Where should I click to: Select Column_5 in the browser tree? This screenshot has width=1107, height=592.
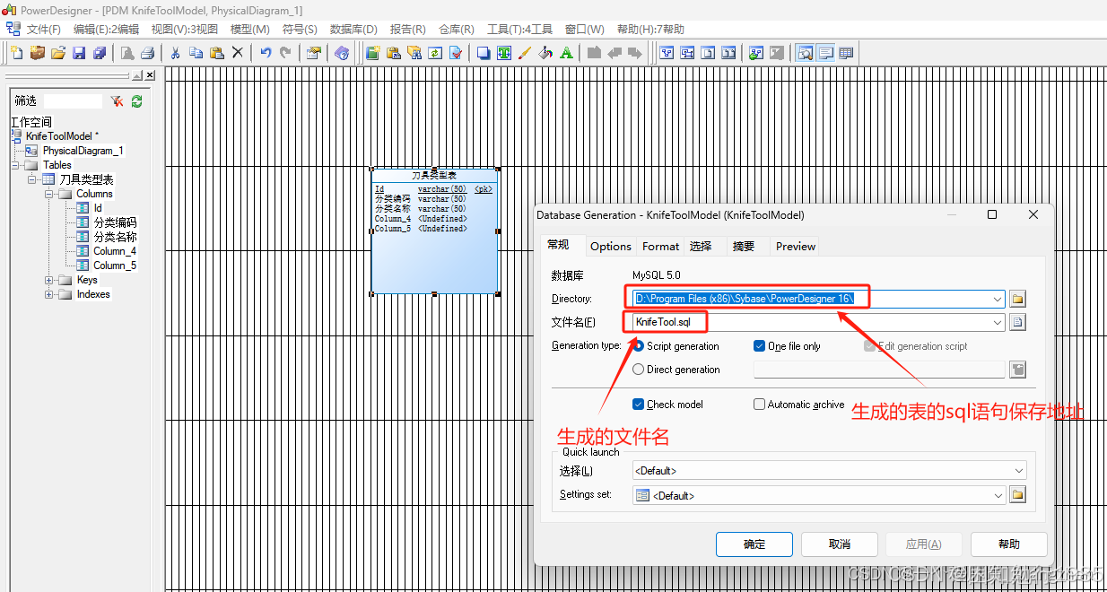click(x=115, y=266)
